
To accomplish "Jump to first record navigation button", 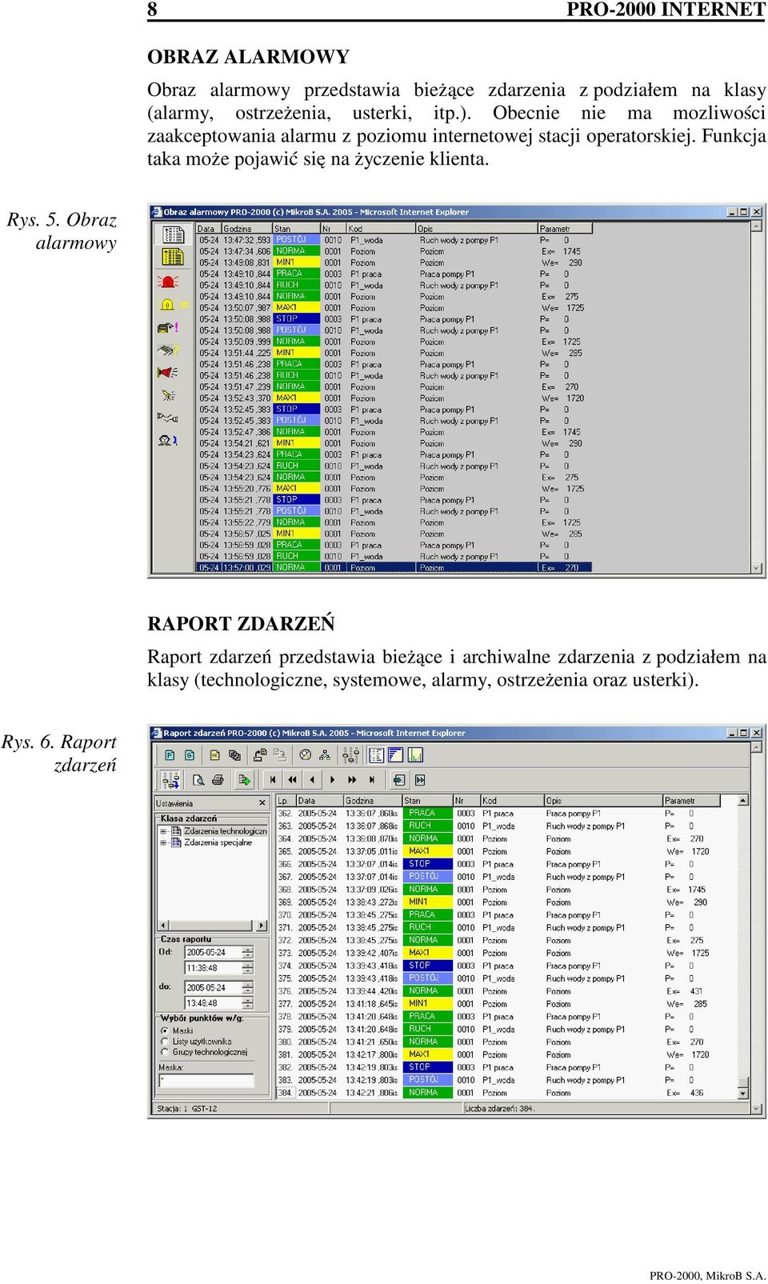I will coord(273,779).
